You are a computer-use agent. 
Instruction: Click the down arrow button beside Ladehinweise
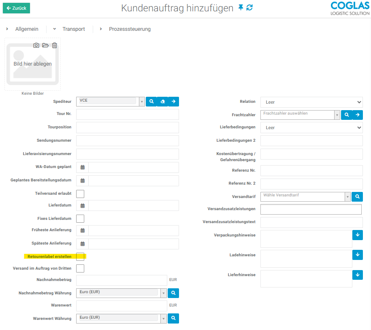tap(357, 255)
